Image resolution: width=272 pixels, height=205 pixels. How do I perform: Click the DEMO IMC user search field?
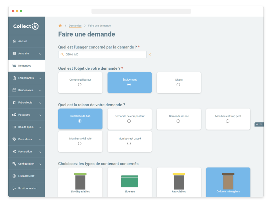pyautogui.click(x=103, y=54)
